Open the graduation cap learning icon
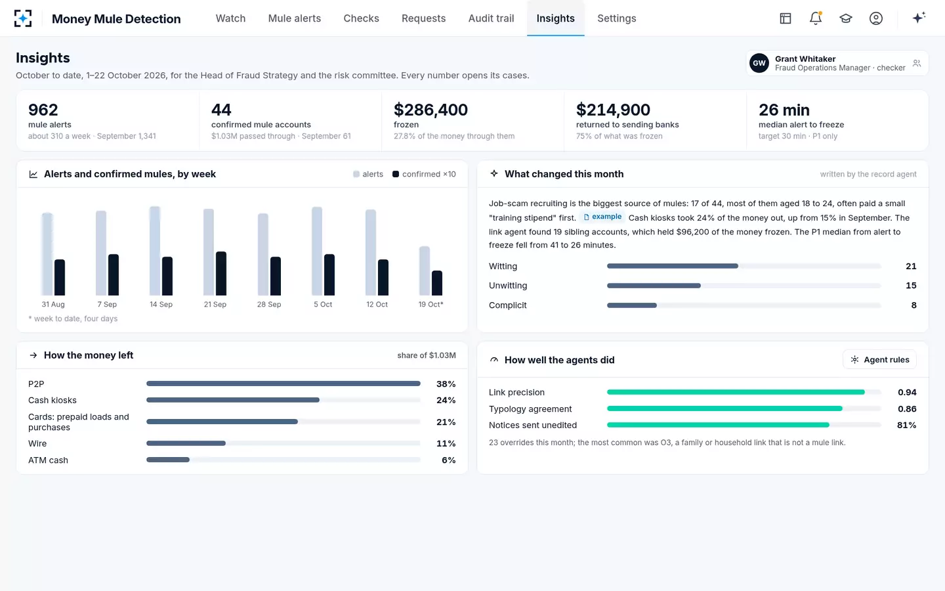 tap(846, 18)
